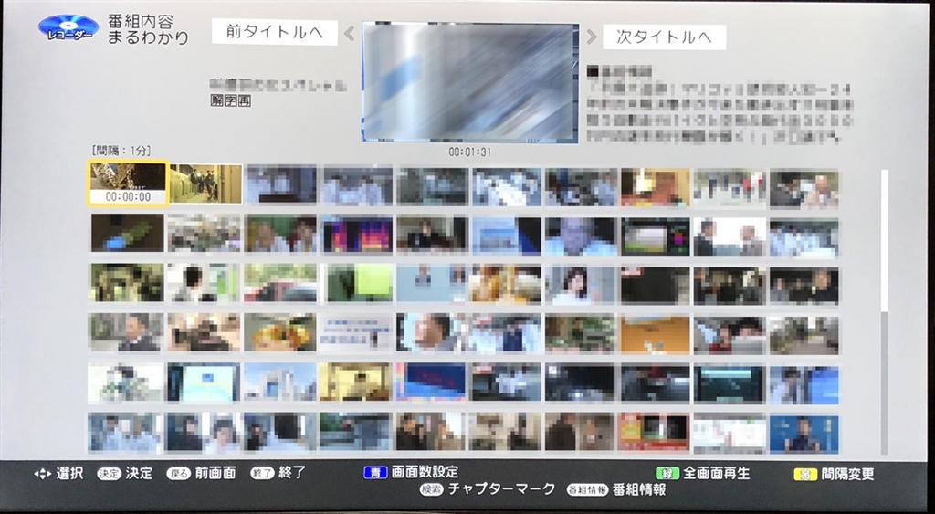Click the 戻る back button icon
935x514 pixels.
pos(178,474)
